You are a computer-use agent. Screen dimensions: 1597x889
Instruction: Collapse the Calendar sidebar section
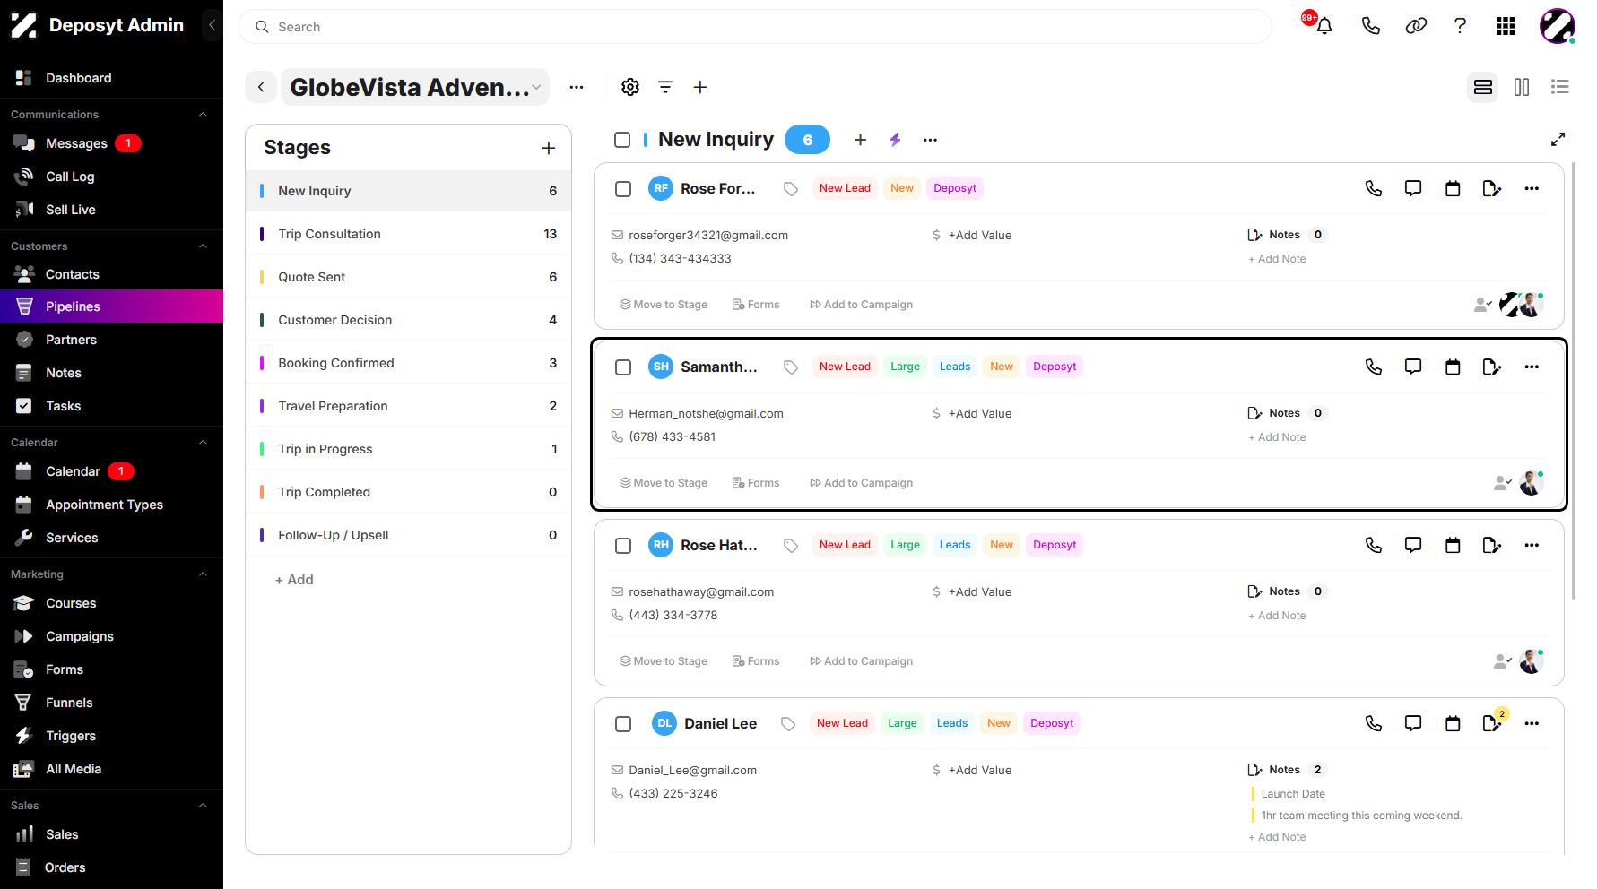pos(203,443)
